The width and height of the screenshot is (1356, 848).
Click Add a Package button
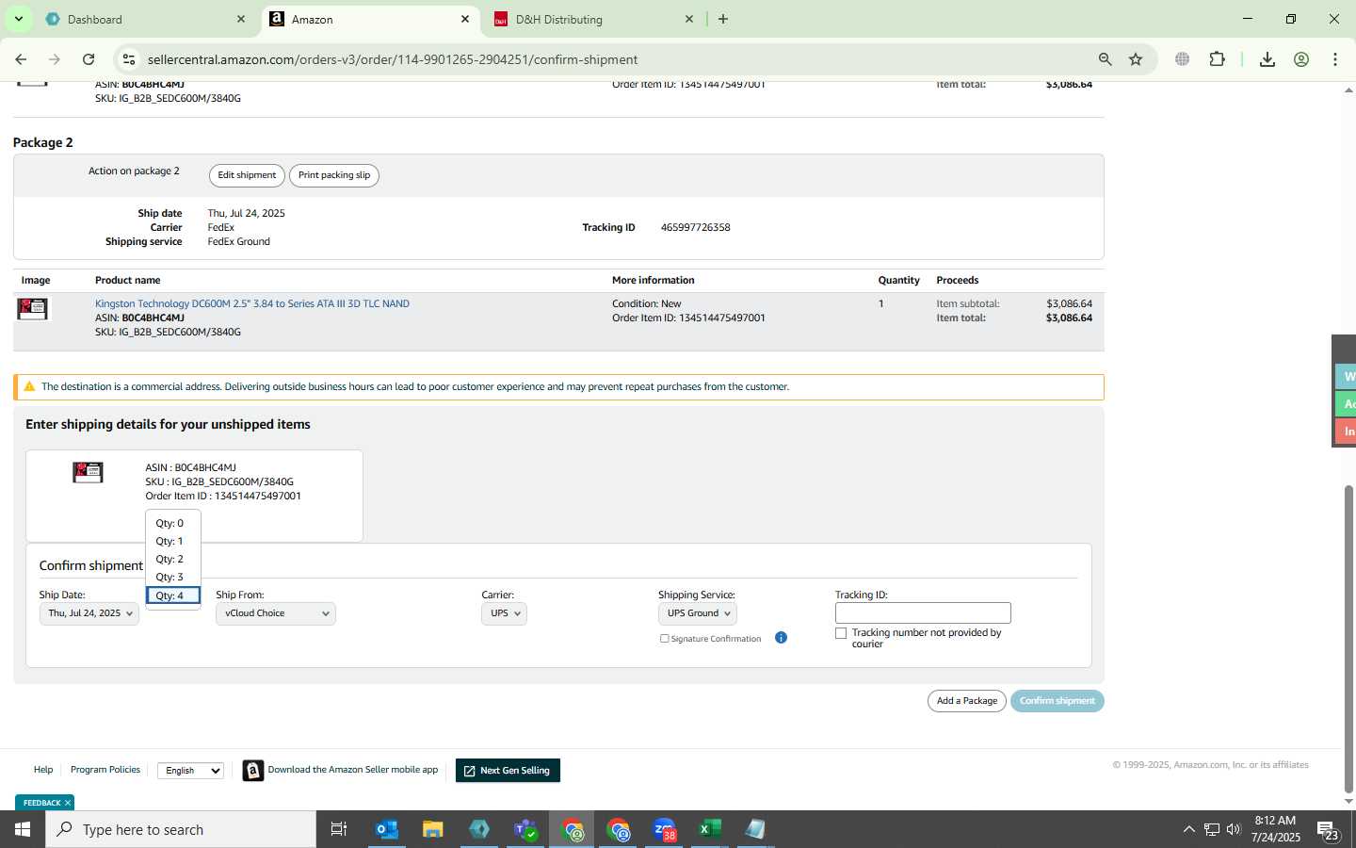click(967, 701)
